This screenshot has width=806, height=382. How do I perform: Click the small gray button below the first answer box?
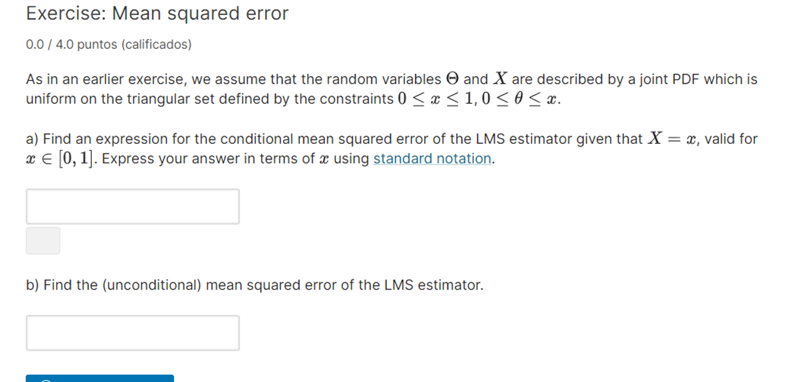tap(43, 241)
